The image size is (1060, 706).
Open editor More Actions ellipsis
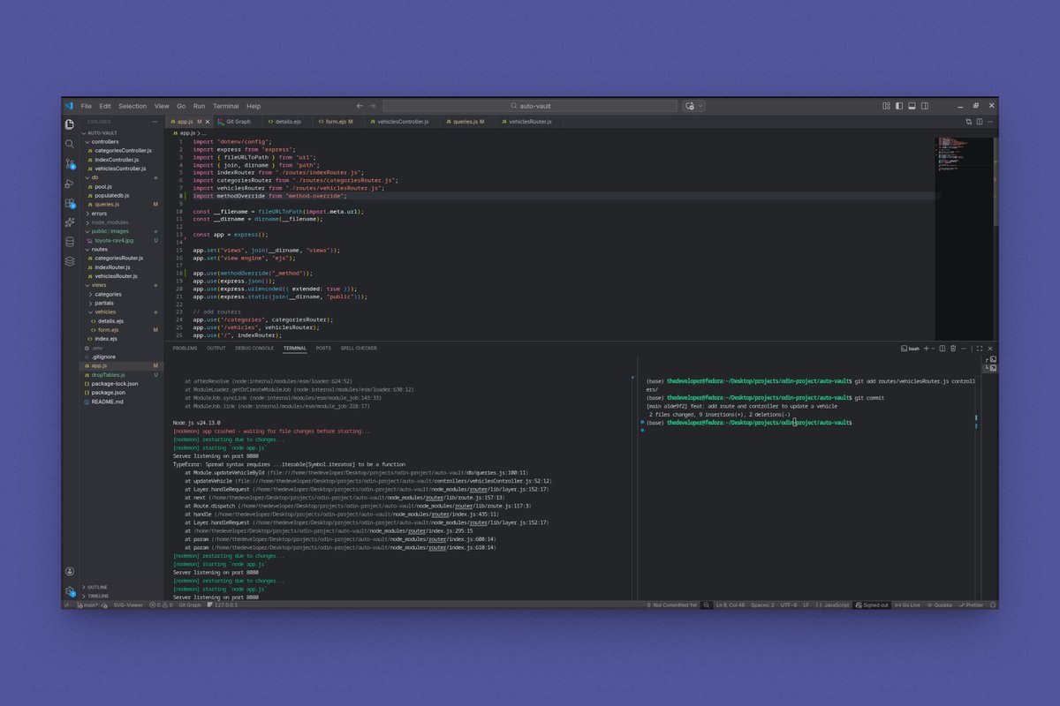click(990, 122)
